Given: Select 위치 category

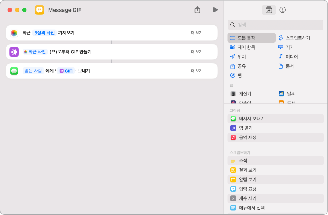Looking at the screenshot, I should [x=238, y=57].
